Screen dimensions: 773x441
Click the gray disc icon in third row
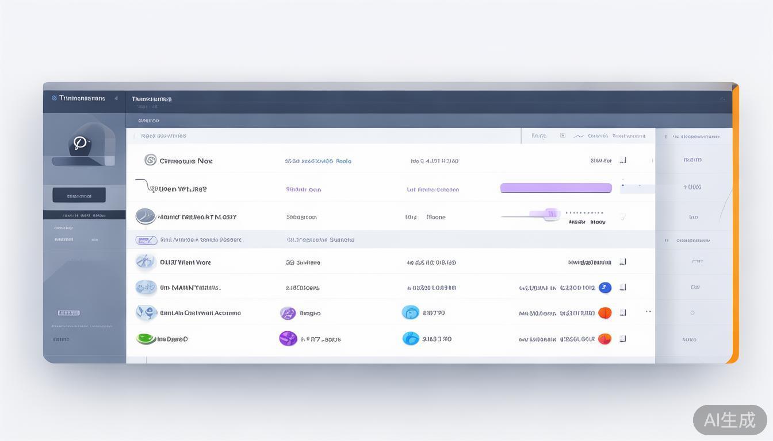[x=145, y=216]
